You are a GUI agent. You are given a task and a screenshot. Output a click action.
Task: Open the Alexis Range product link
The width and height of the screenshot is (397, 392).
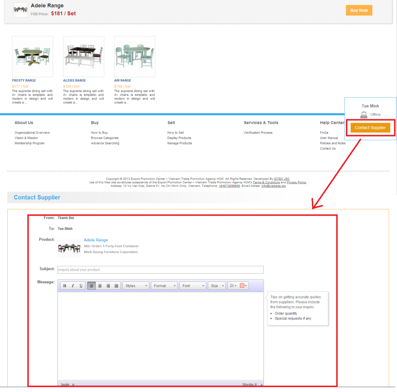(x=74, y=80)
